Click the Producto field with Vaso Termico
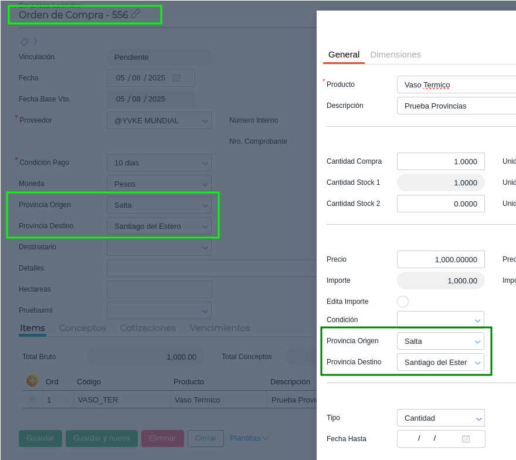The height and width of the screenshot is (460, 516). pyautogui.click(x=456, y=84)
